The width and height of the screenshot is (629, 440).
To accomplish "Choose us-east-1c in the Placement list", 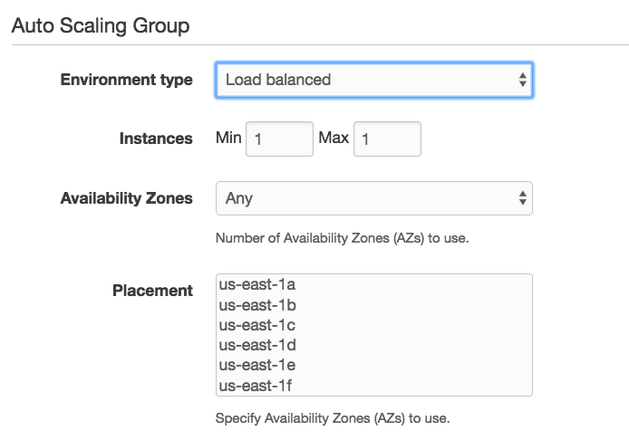I will tap(374, 325).
